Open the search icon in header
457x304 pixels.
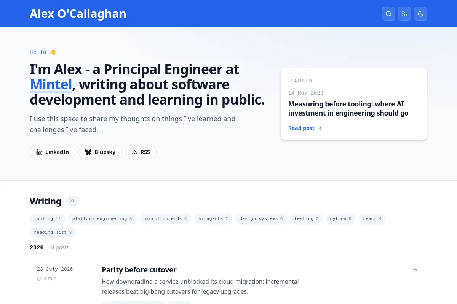(388, 14)
